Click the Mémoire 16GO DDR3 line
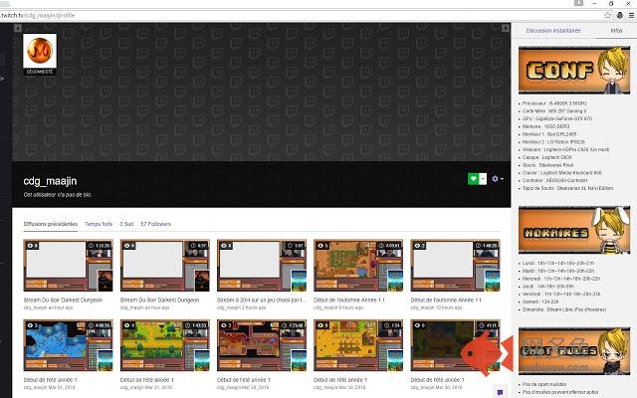Viewport: 637px width, 398px height. tap(545, 126)
